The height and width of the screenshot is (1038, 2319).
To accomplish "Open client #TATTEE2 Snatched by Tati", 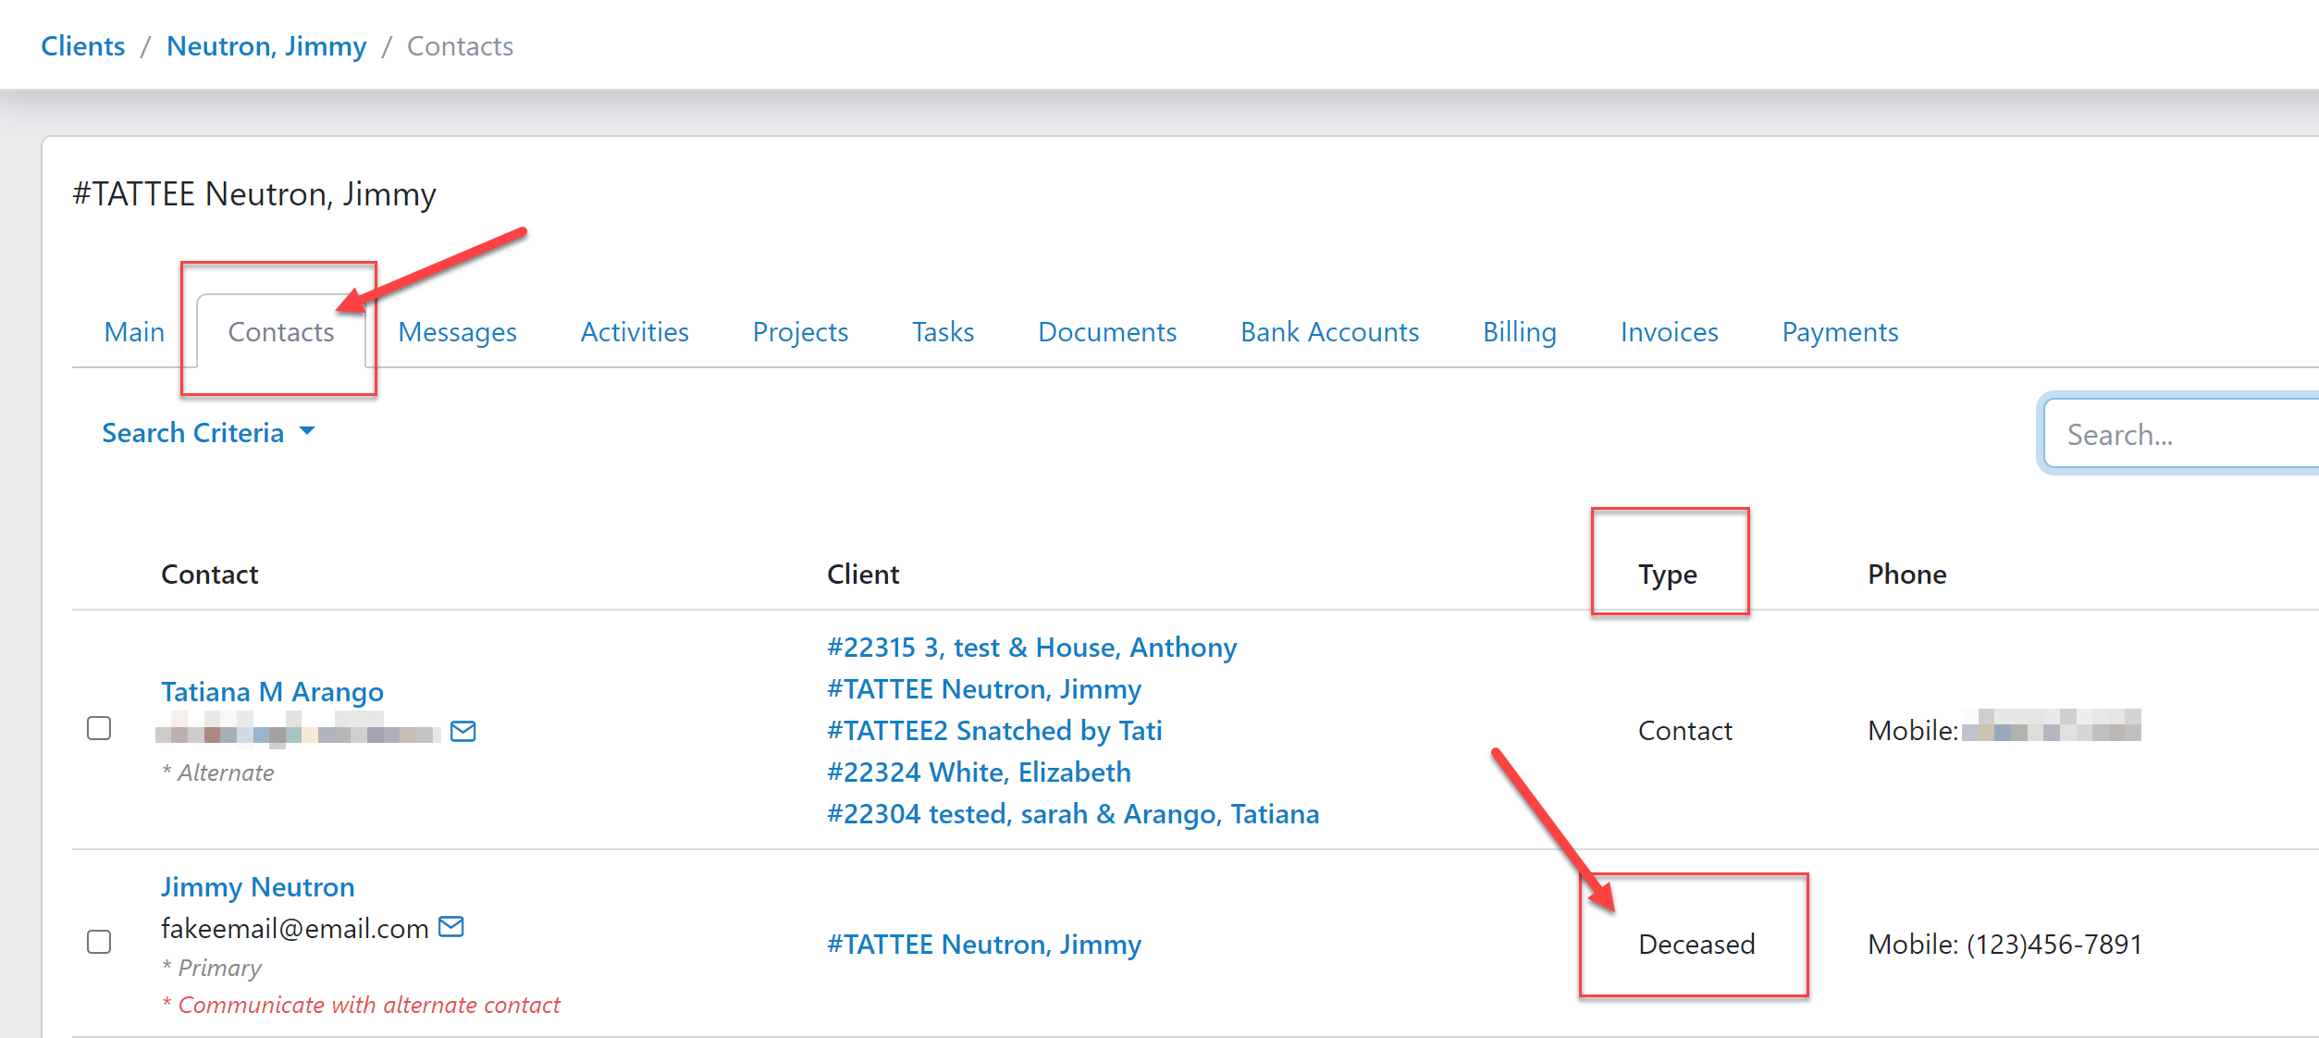I will pyautogui.click(x=994, y=731).
